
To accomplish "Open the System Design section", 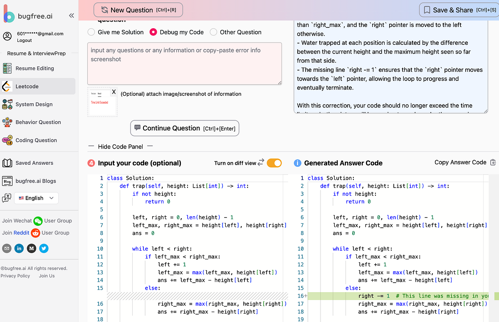I will point(7,104).
